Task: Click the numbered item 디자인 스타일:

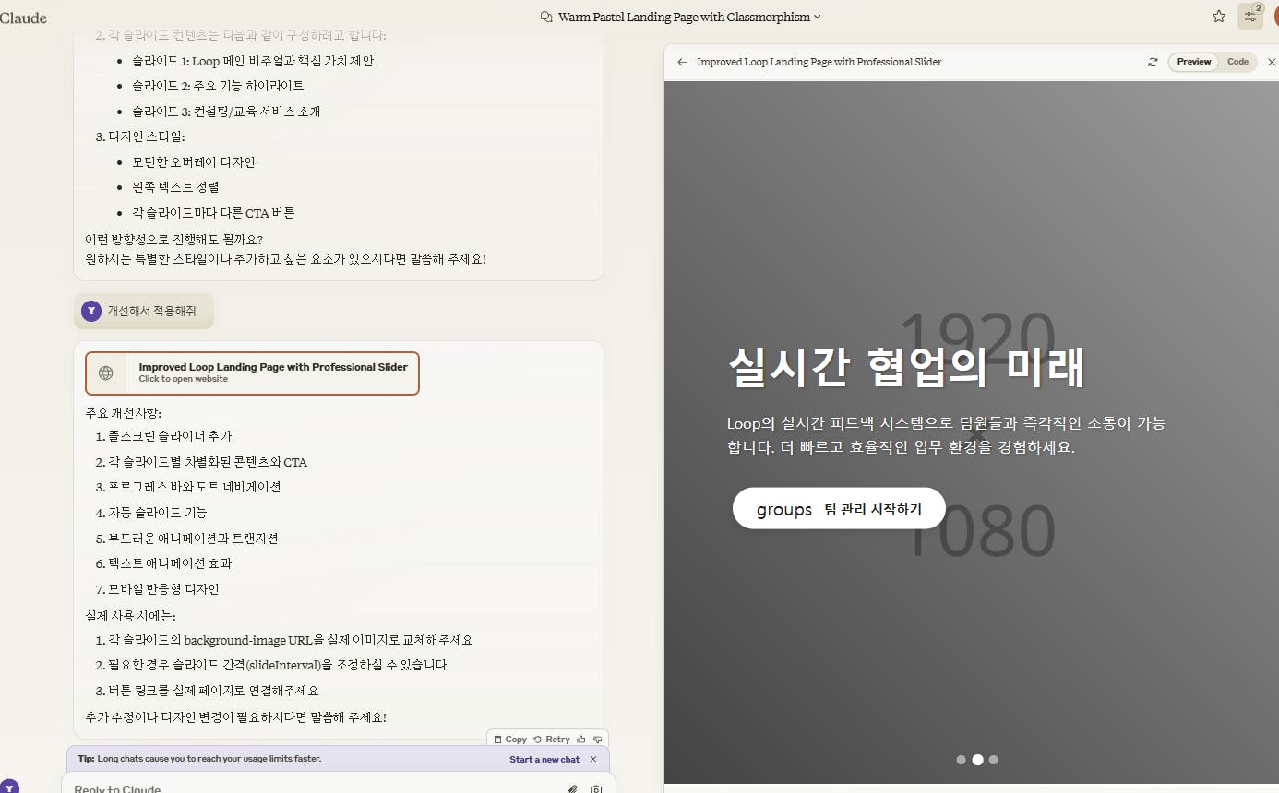Action: [147, 136]
